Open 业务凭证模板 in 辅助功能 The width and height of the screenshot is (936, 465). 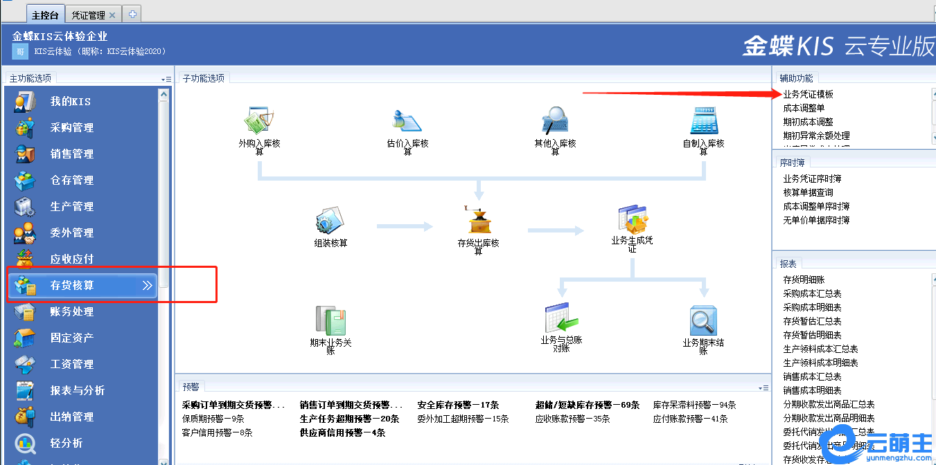click(x=808, y=94)
